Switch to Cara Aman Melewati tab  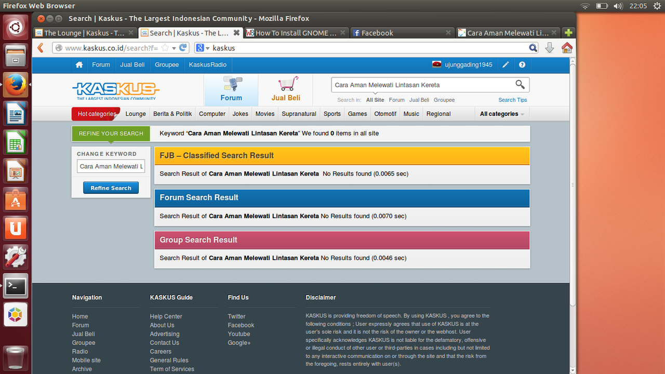click(x=508, y=33)
